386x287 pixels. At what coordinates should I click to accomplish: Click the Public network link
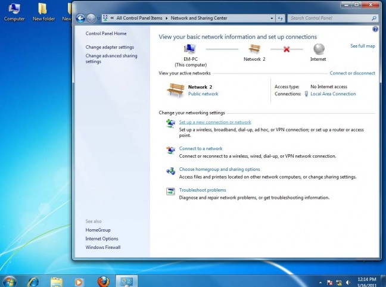click(x=203, y=93)
